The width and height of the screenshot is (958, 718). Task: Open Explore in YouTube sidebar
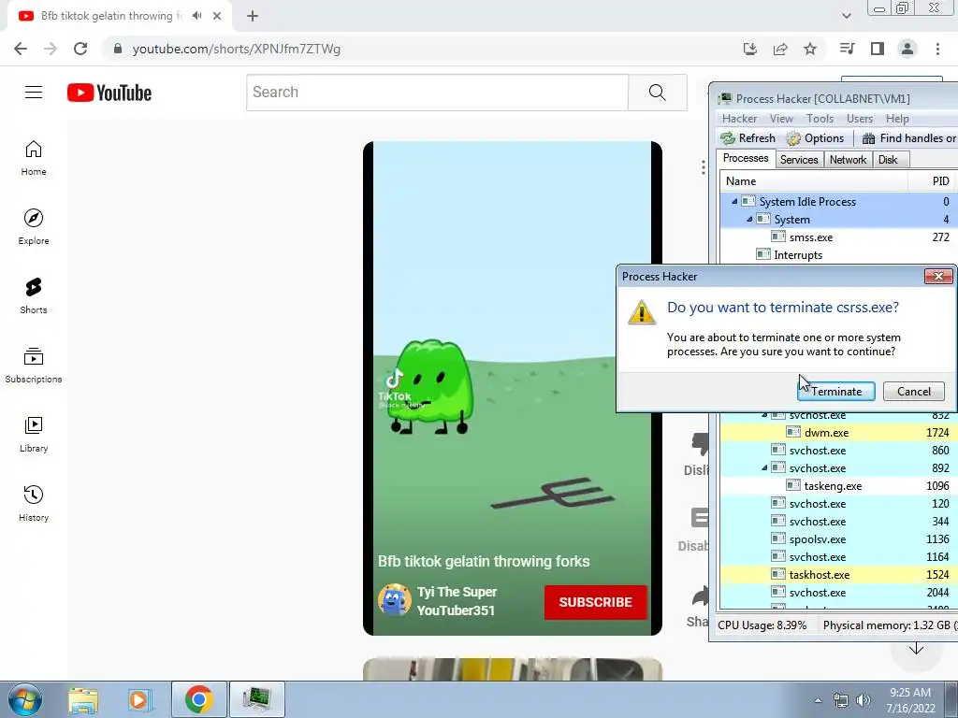click(34, 227)
